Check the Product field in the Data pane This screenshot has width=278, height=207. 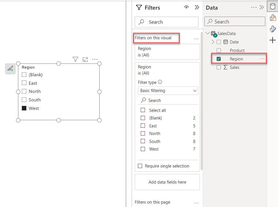click(x=219, y=51)
